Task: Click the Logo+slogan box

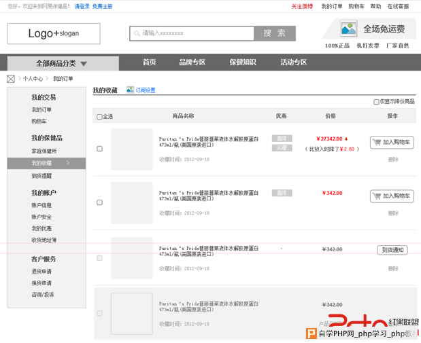Action: (x=54, y=33)
